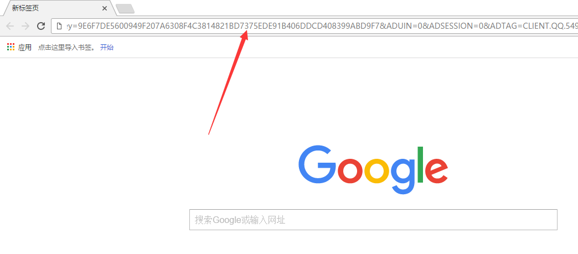
Task: Click the ADSESSION=0 portion of the URL
Action: (x=456, y=26)
